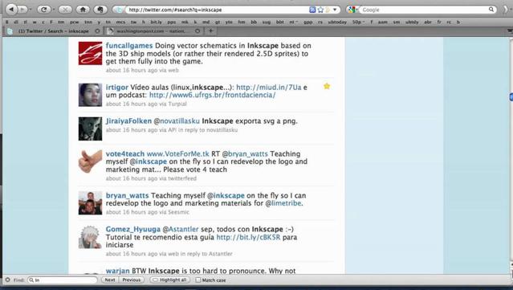The image size is (513, 290).
Task: Close the washingtonpost.com tab
Action: 197,31
